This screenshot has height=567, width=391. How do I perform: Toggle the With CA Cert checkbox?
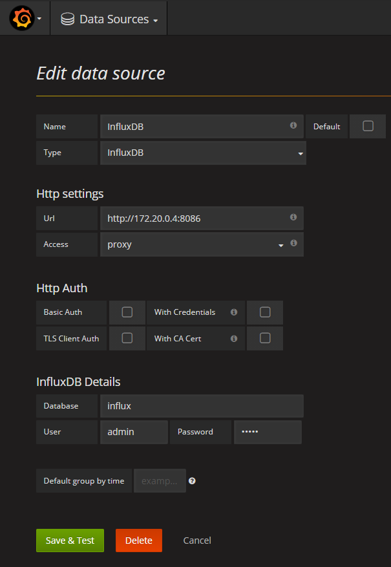(265, 338)
